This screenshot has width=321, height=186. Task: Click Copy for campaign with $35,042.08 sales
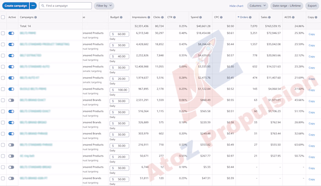click(311, 45)
